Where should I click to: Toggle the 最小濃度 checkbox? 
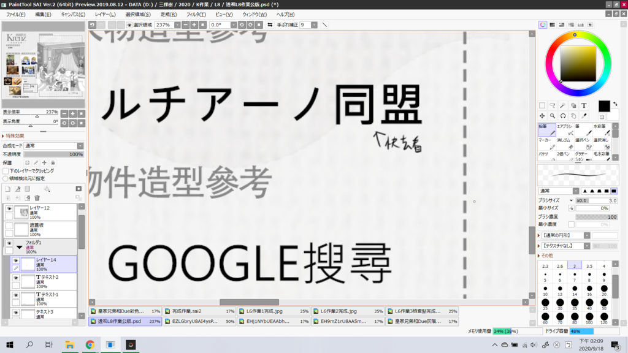571,224
